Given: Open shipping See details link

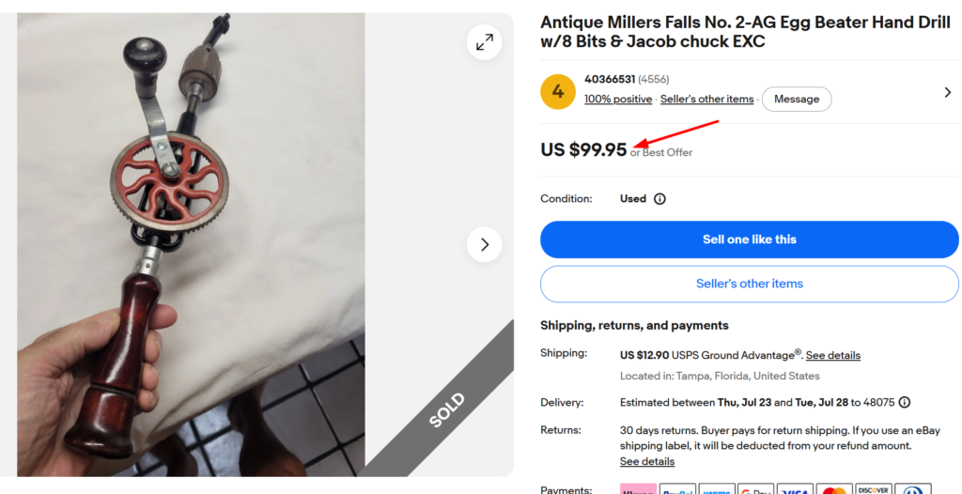Looking at the screenshot, I should tap(832, 355).
